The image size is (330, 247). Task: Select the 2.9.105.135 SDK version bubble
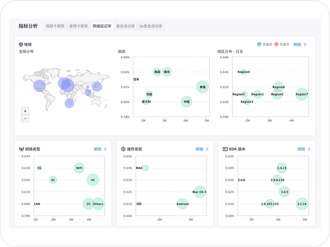(x=270, y=204)
